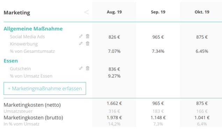
Task: Delete the Gutschein entry
Action: click(88, 68)
